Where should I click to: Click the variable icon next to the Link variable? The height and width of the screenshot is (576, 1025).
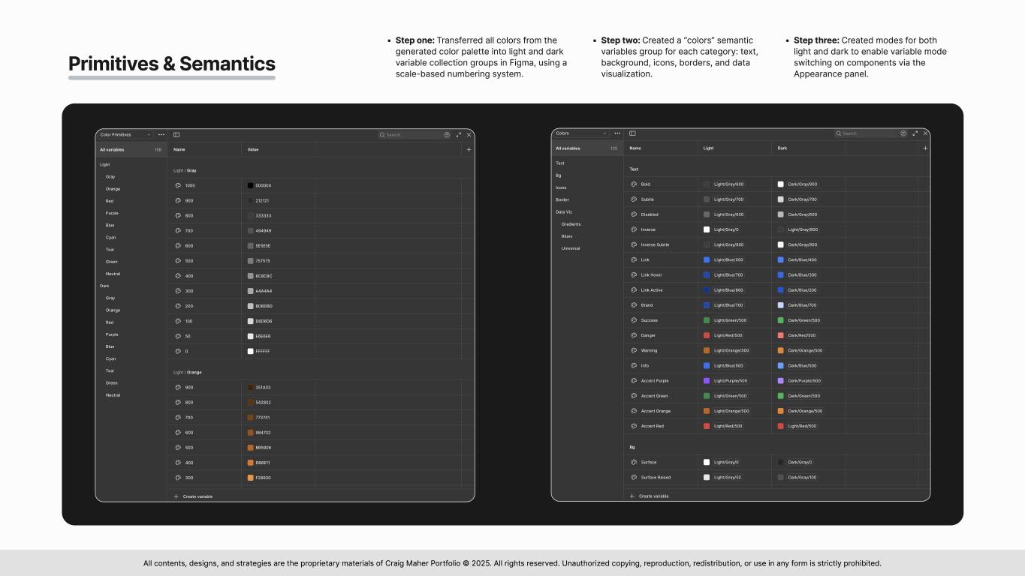635,259
